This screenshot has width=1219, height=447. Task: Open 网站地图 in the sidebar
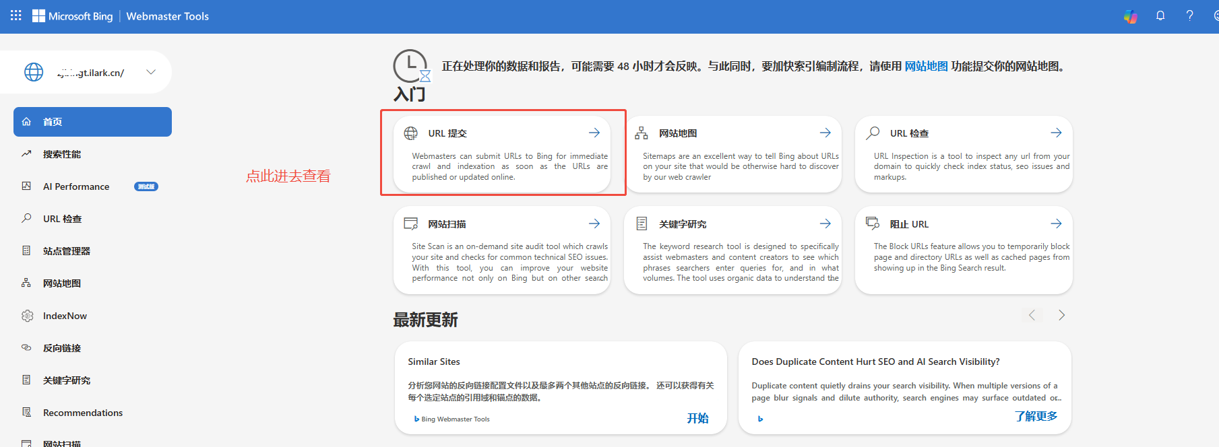[x=92, y=283]
